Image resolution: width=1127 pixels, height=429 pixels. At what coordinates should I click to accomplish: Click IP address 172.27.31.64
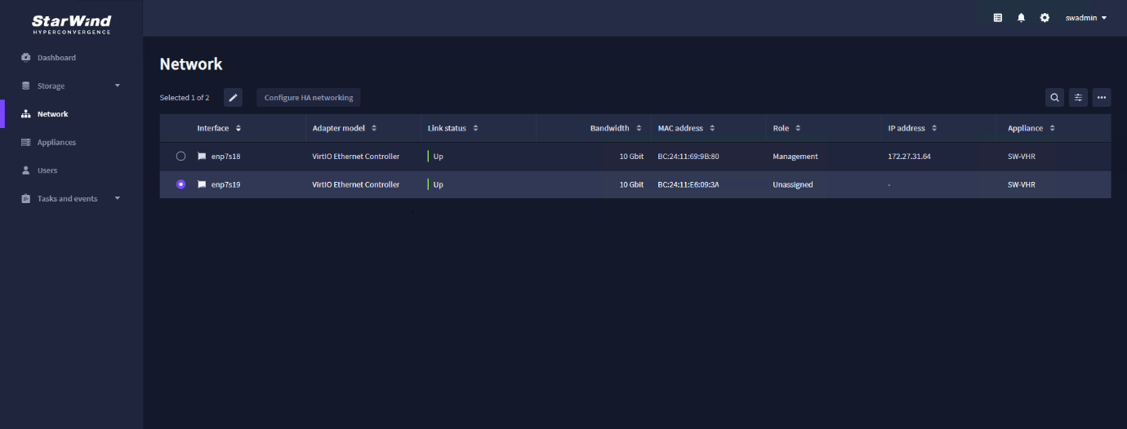(x=909, y=157)
